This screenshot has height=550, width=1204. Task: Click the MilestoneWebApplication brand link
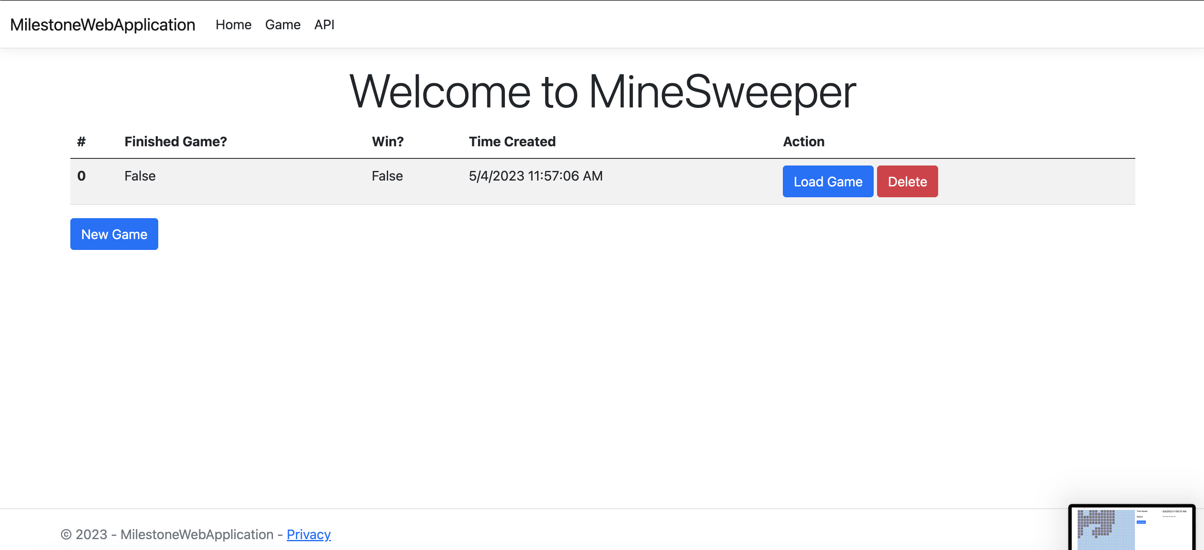[x=103, y=24]
